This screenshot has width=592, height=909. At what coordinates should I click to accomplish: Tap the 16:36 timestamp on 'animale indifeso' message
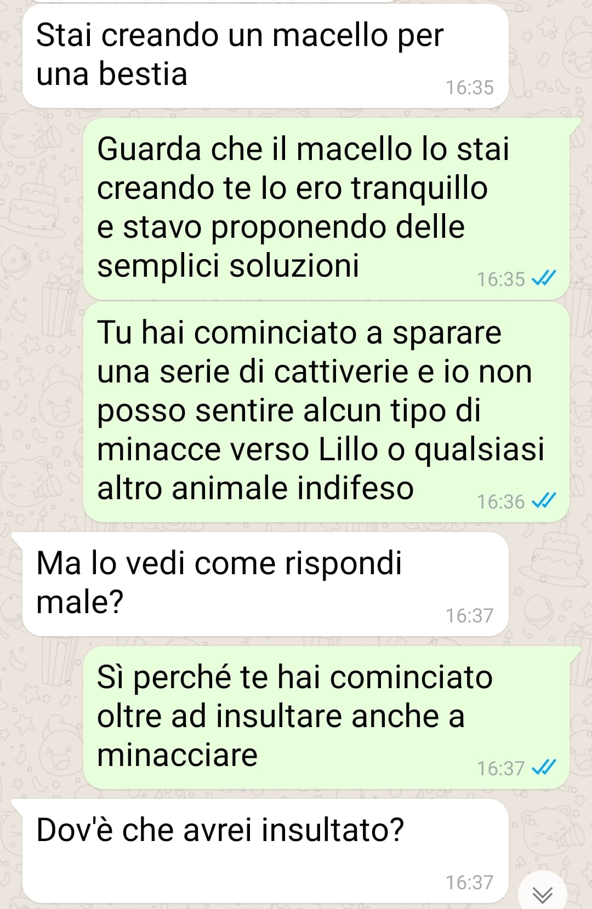coord(501,501)
